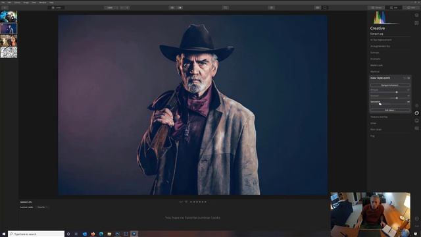Image resolution: width=421 pixels, height=237 pixels.
Task: Expand the Sunrays tool
Action: coord(374,53)
